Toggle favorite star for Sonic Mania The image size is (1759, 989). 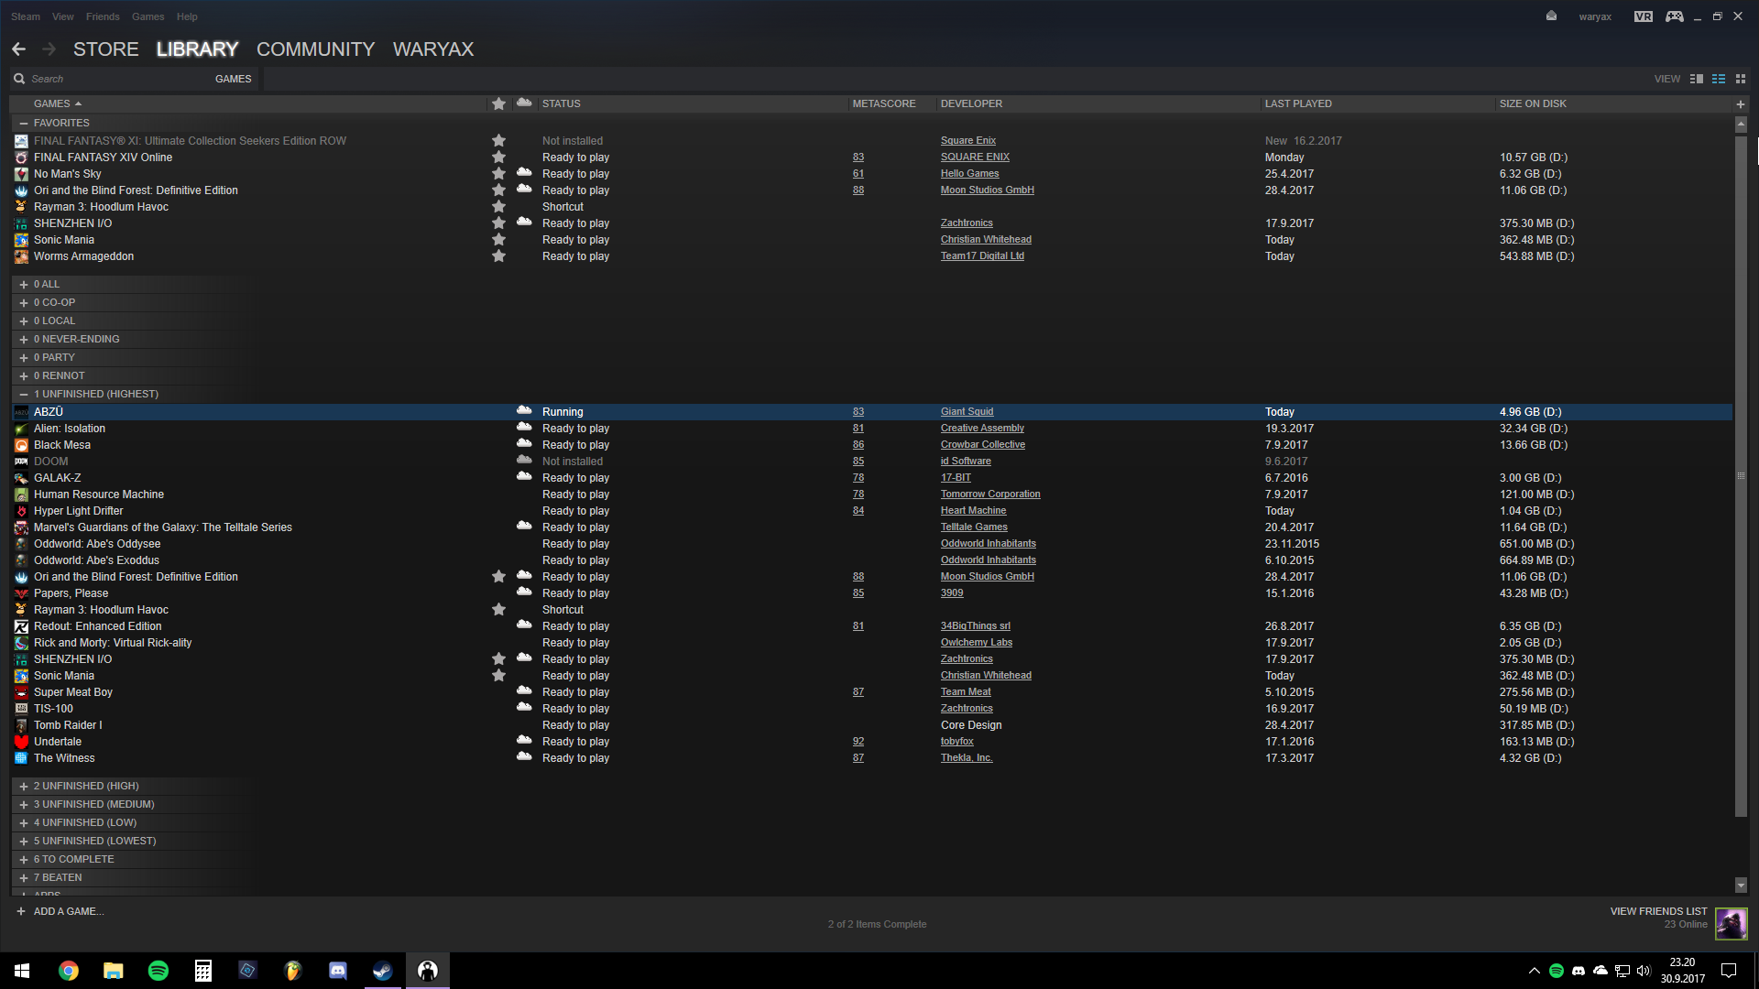(498, 240)
